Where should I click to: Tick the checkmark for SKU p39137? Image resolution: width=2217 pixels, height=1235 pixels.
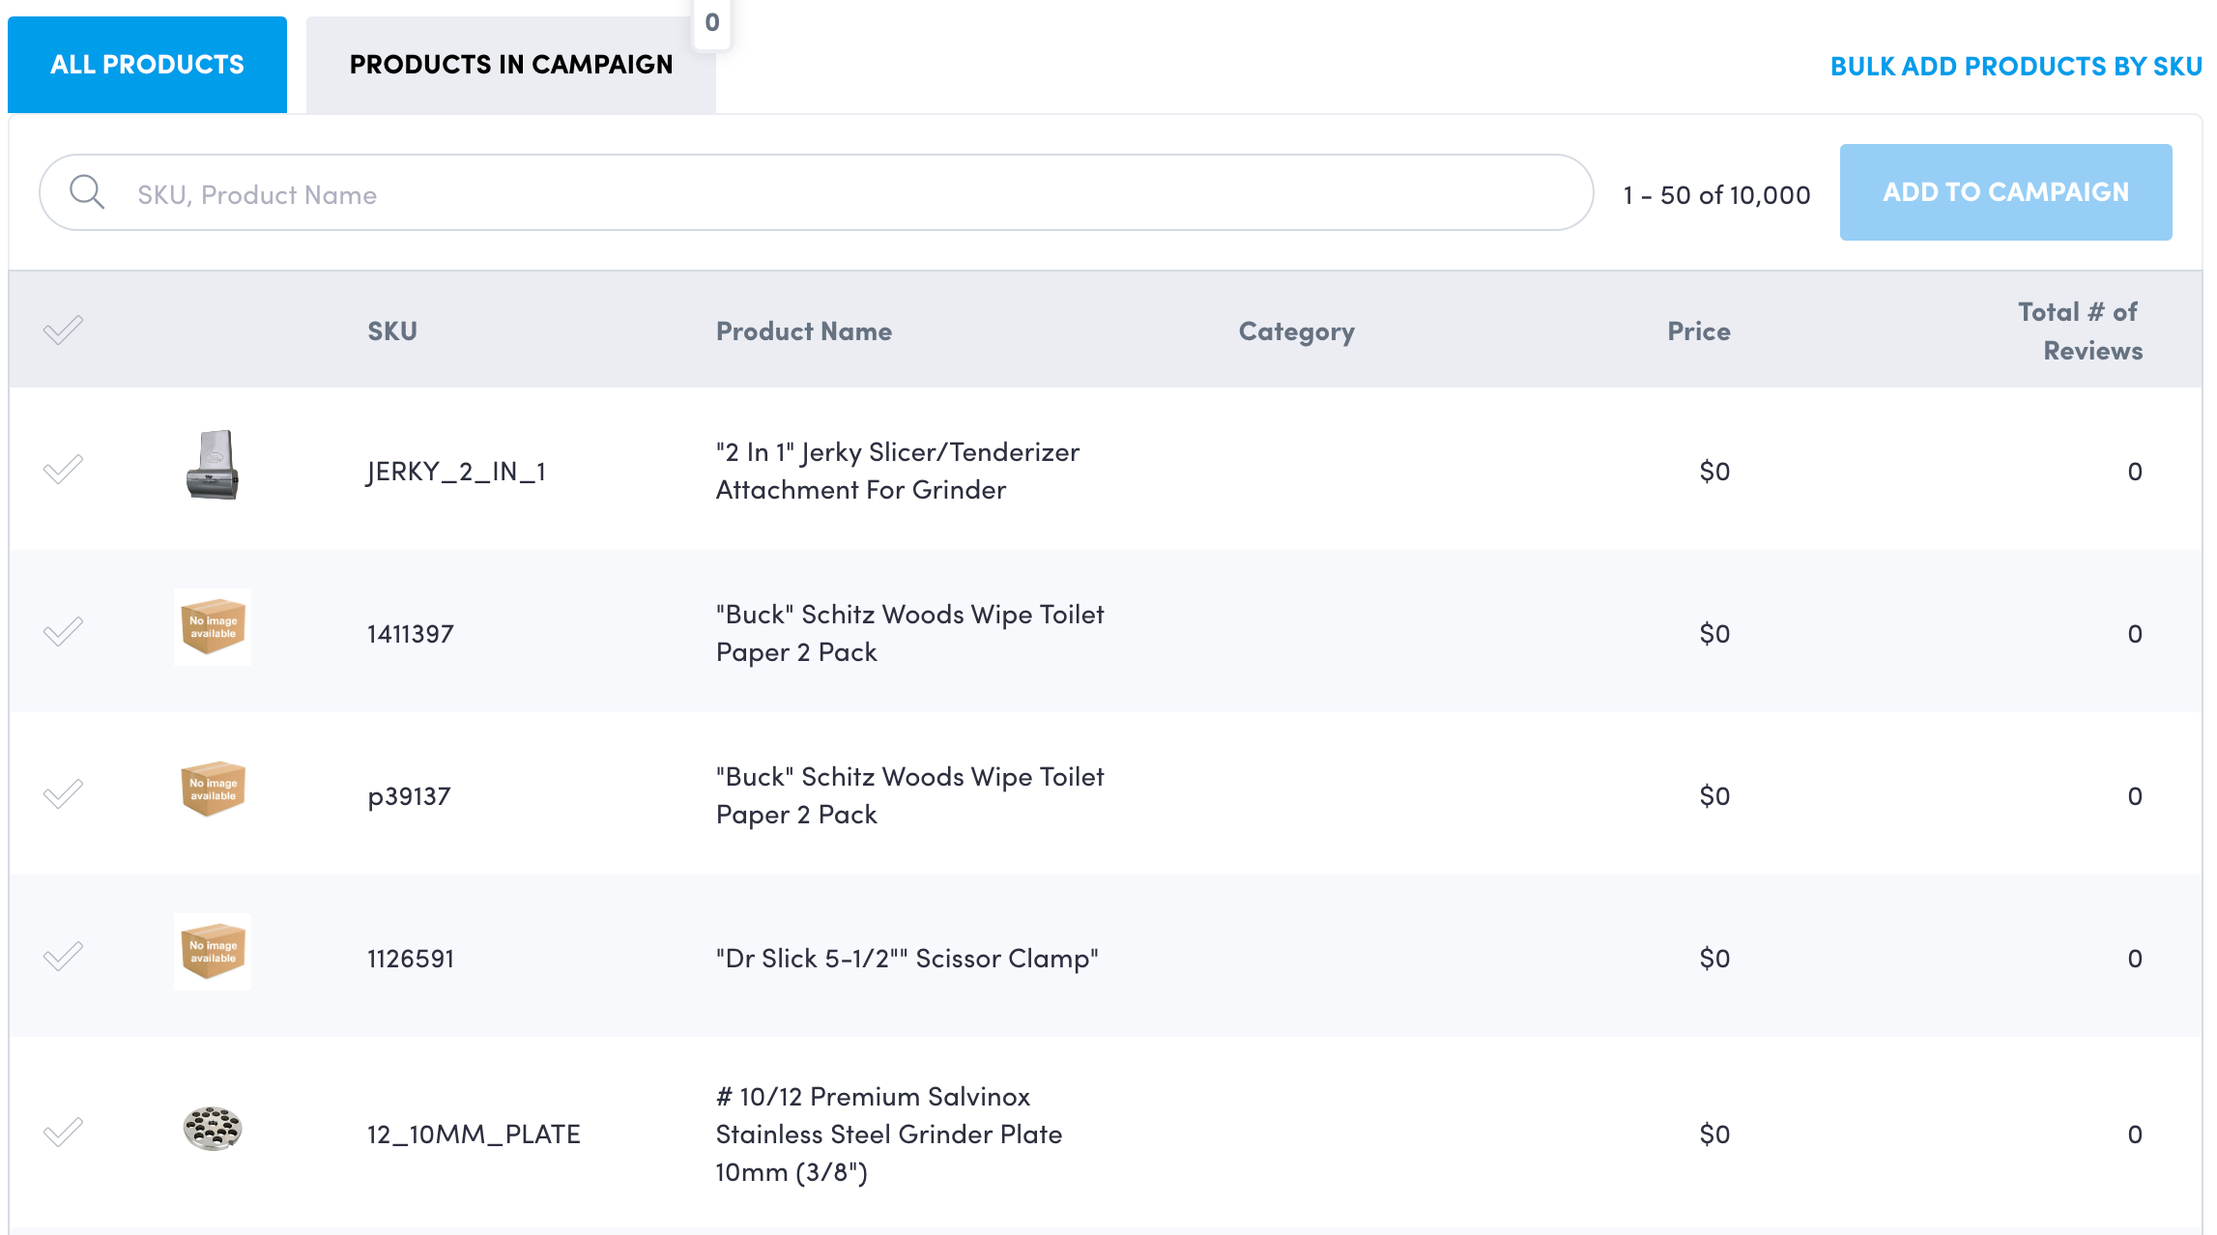[x=63, y=794]
